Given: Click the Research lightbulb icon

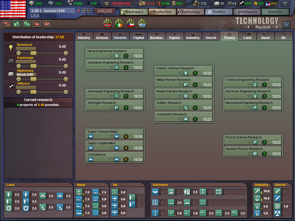Looking at the screenshot, I should [x=11, y=48].
